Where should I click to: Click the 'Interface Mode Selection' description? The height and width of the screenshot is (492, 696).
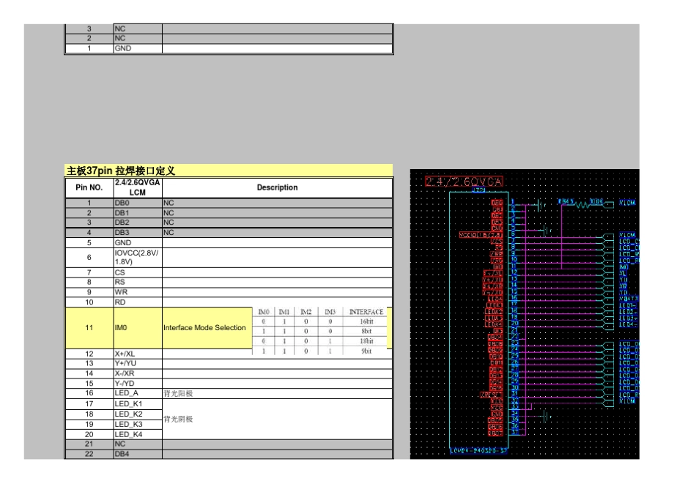[x=204, y=328]
